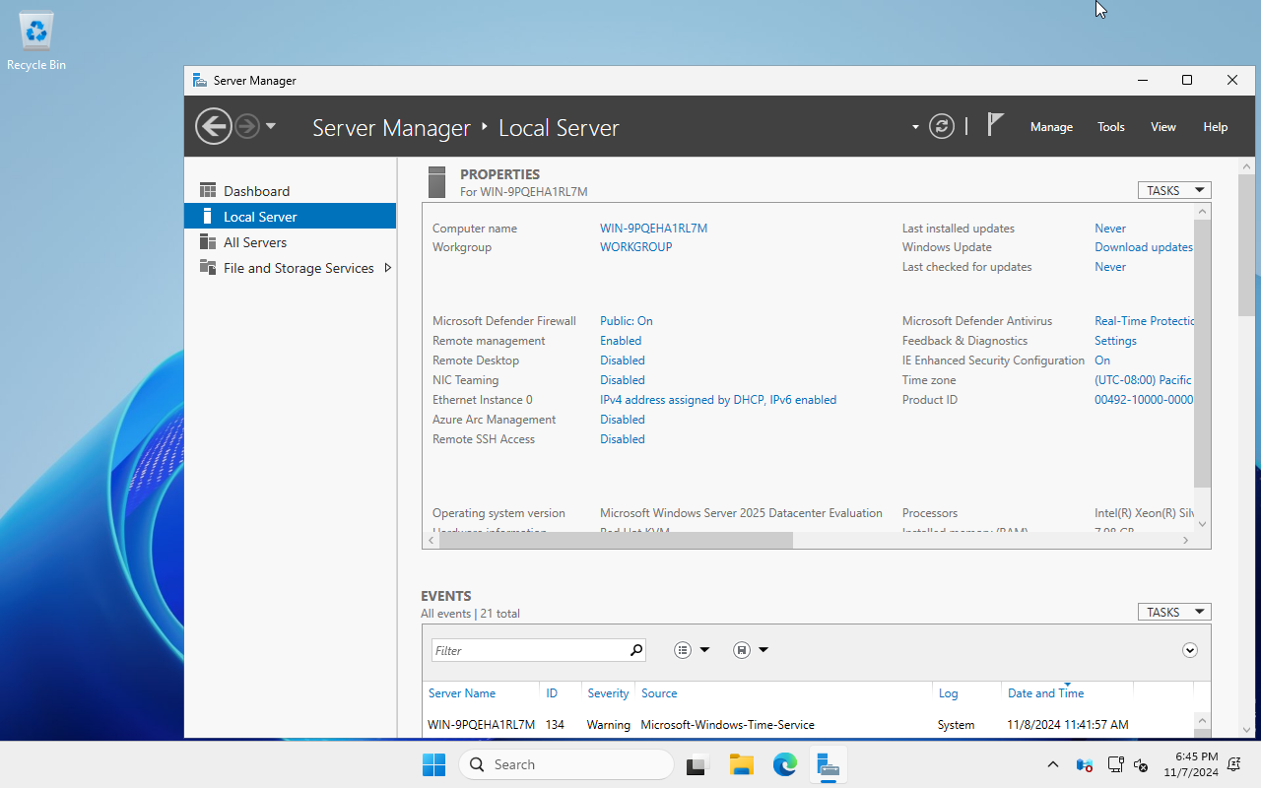
Task: Expand File and Storage Services arrow
Action: 388,268
